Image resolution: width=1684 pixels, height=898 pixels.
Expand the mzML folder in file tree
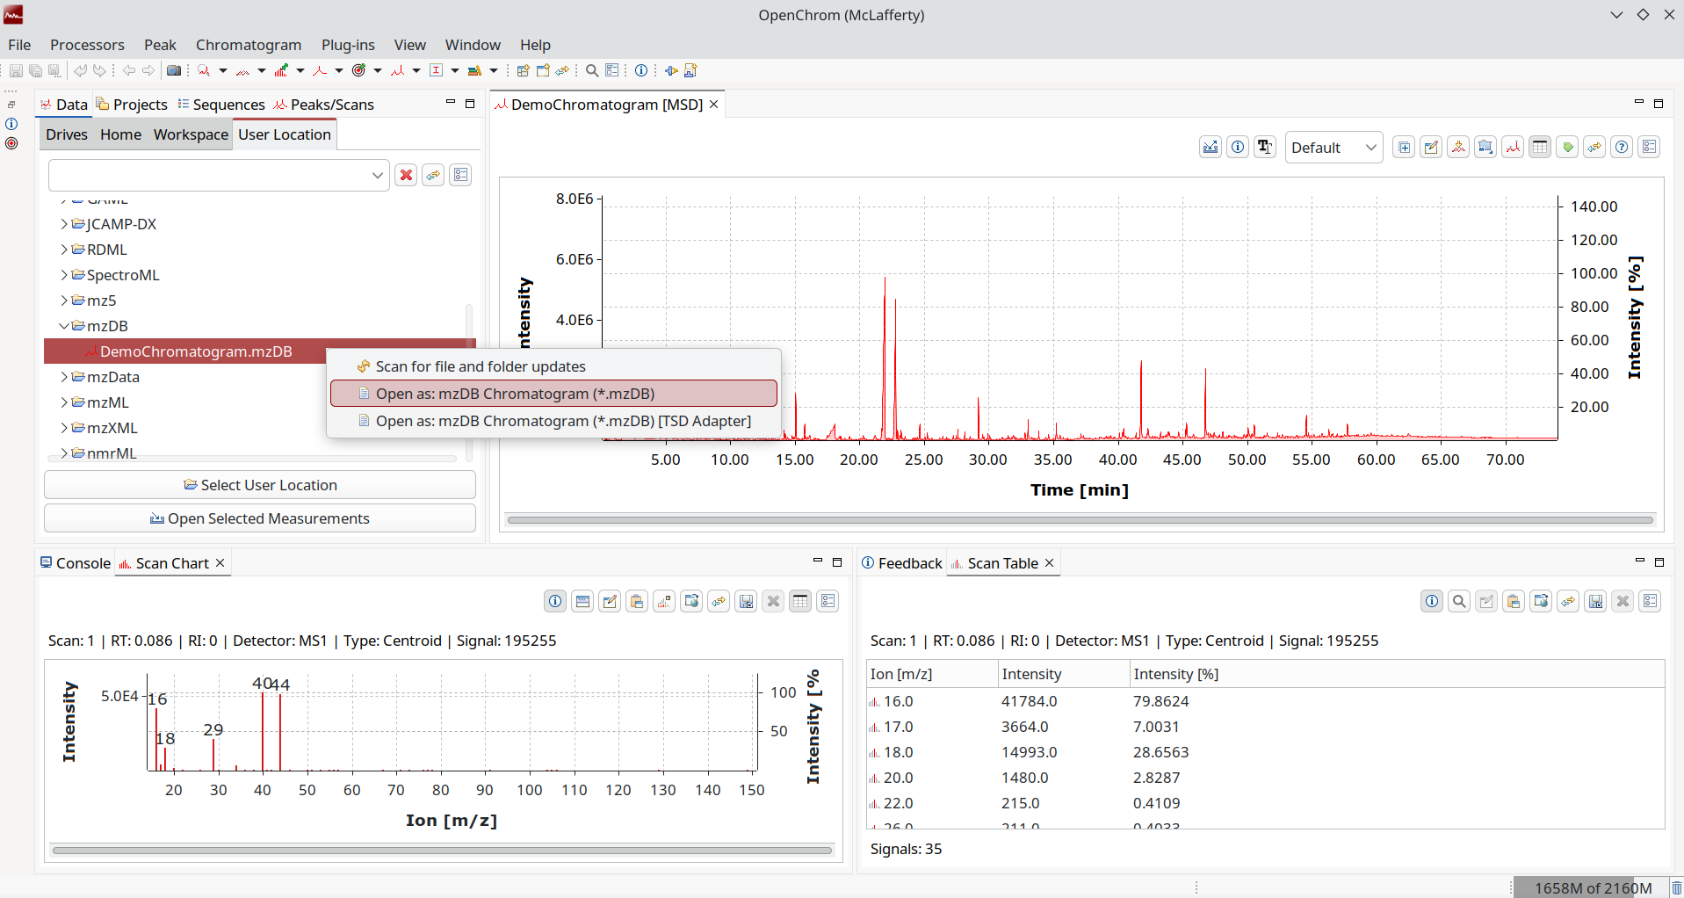(x=64, y=402)
